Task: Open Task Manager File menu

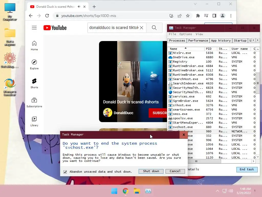Action: [172, 34]
